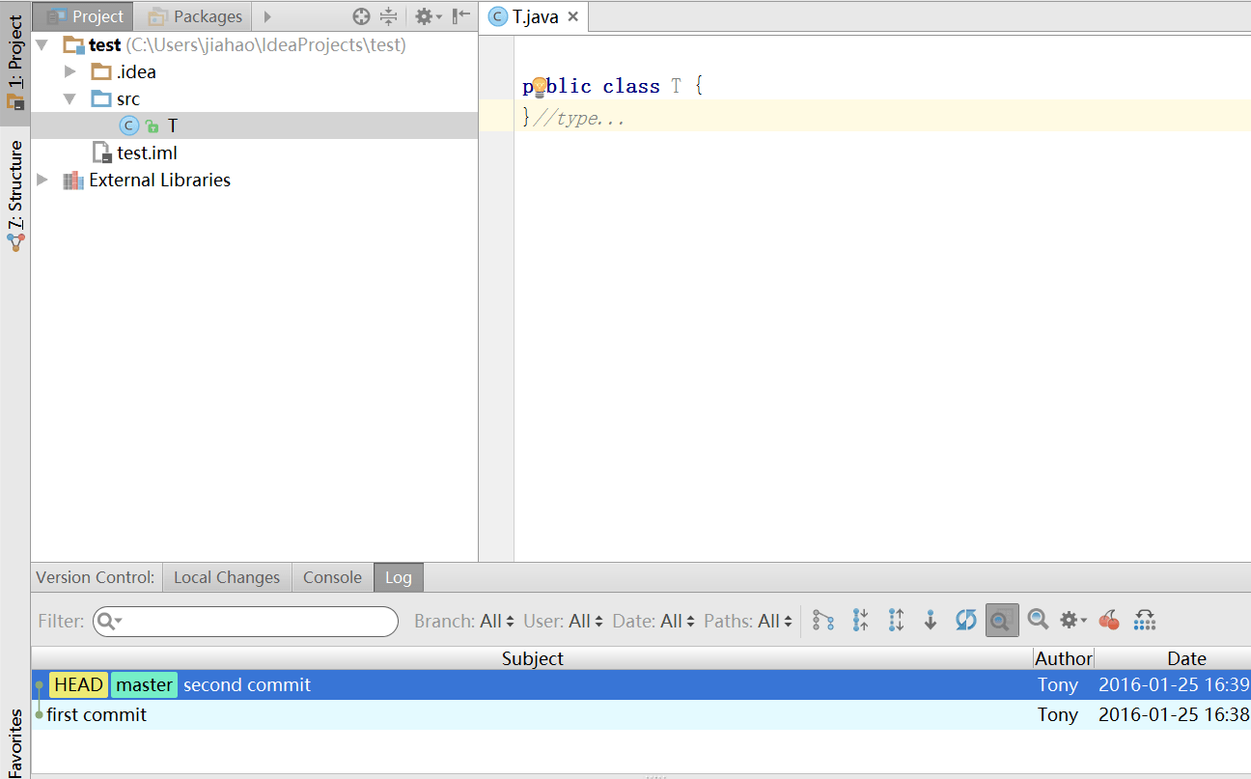Toggle the 1: Project side tool button

pos(15,63)
